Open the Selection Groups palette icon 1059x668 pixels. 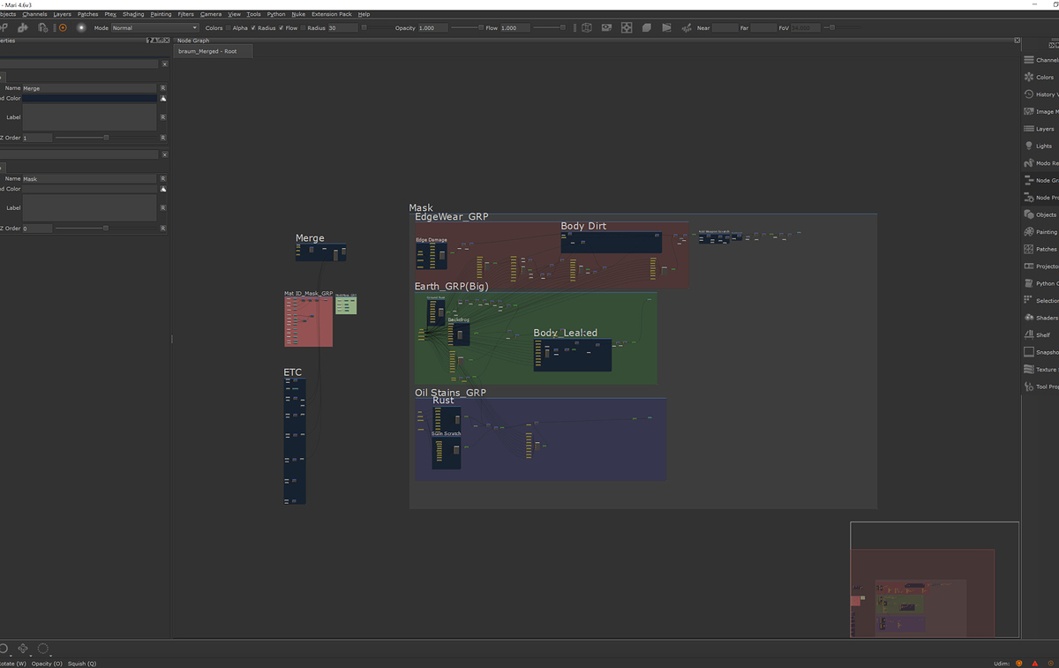click(x=1028, y=301)
